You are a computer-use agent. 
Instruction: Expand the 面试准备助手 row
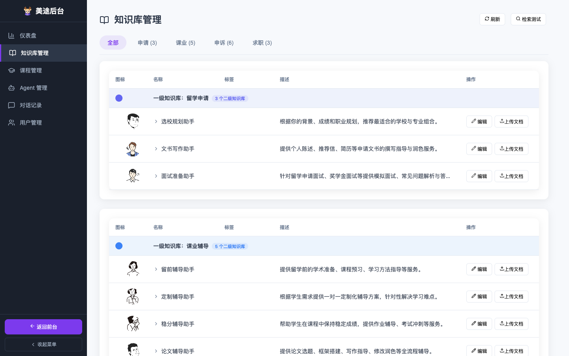coord(156,176)
